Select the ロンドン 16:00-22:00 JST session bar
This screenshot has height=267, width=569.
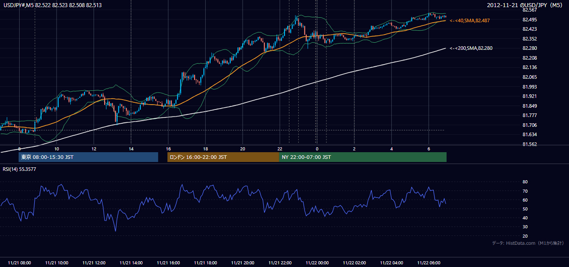pyautogui.click(x=223, y=157)
